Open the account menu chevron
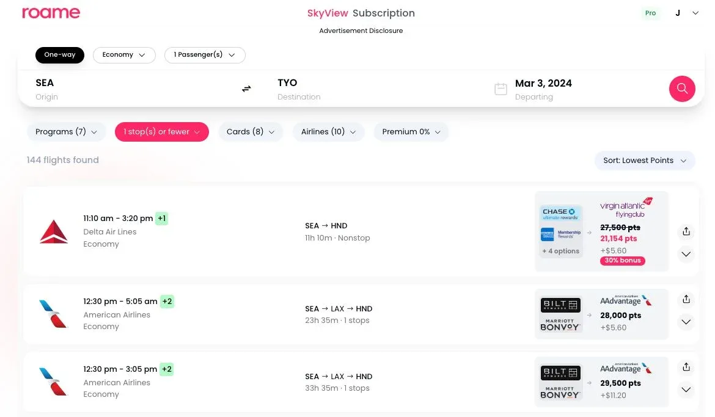Viewport: 715px width, 417px height. point(695,13)
